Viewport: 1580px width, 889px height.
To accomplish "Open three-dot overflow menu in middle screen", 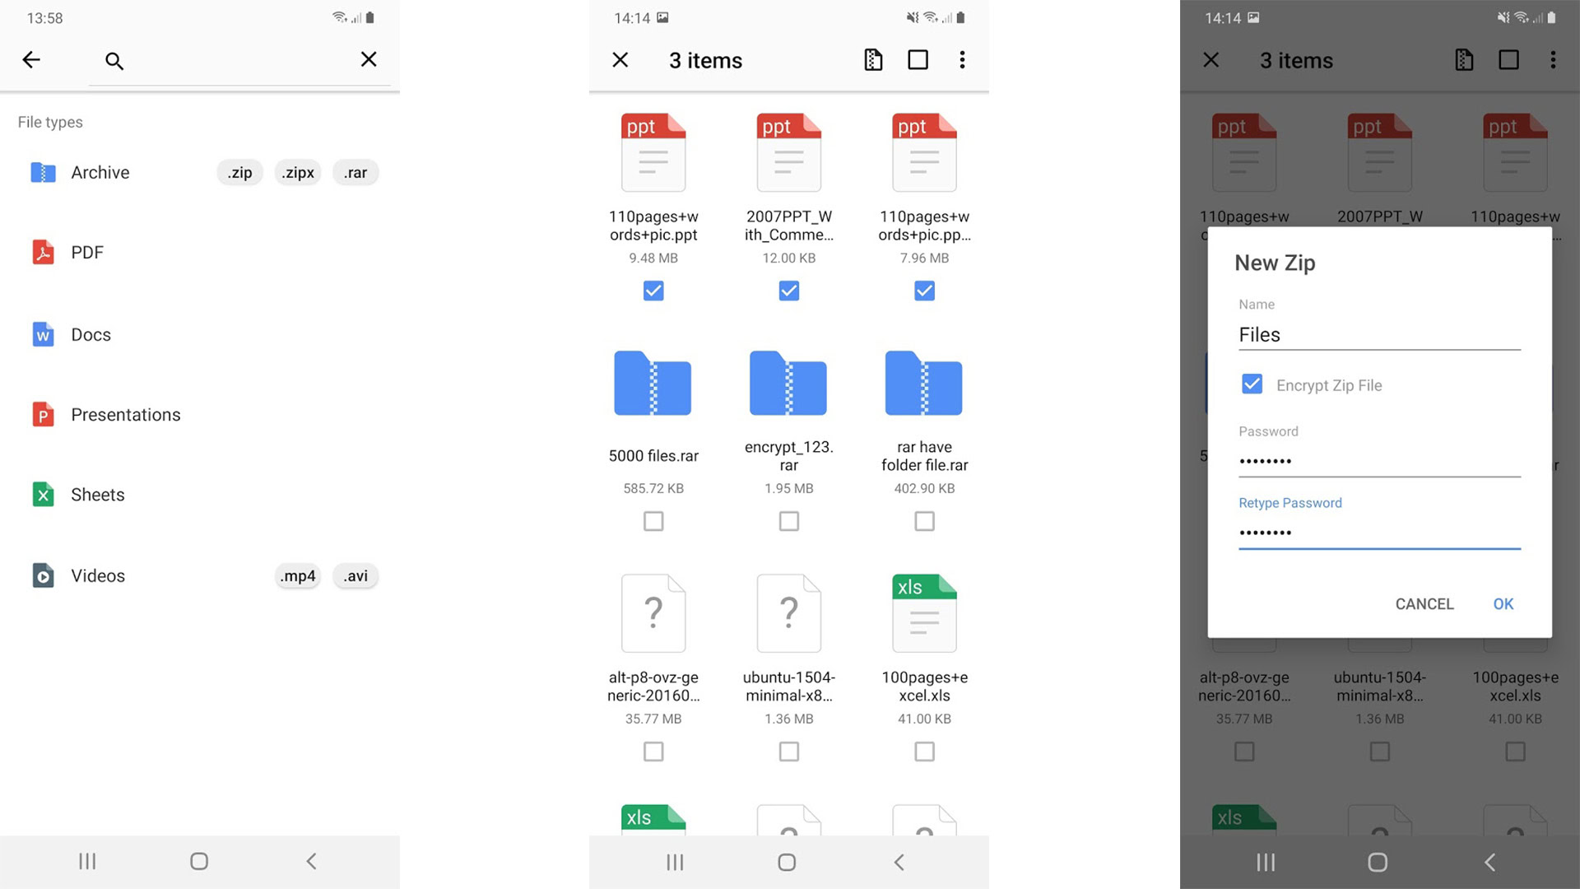I will pyautogui.click(x=962, y=59).
